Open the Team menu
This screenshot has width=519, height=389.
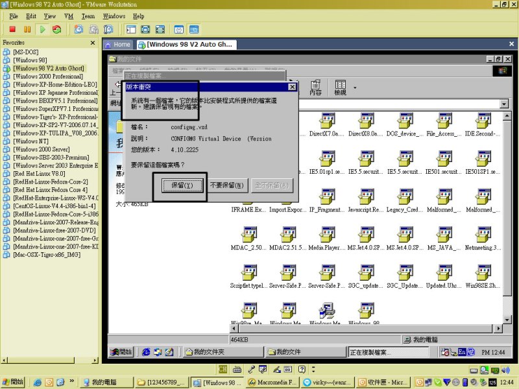(x=88, y=16)
